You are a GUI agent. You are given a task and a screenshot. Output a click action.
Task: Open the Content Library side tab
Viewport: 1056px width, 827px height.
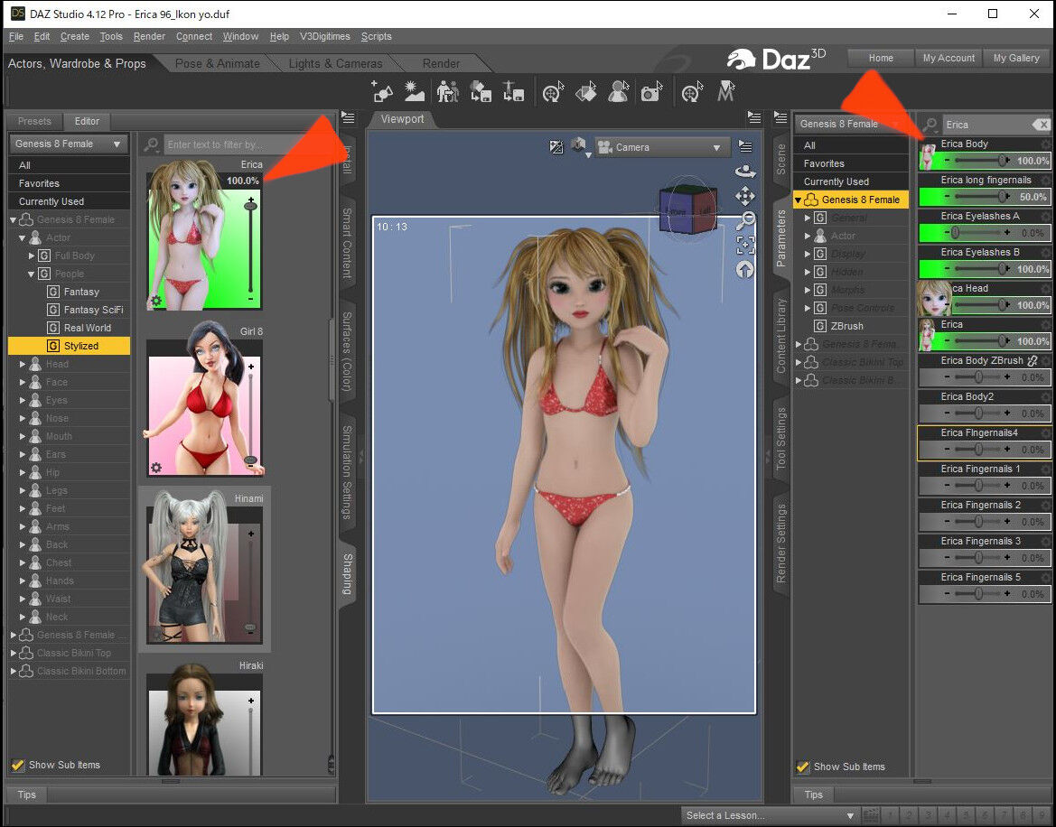pyautogui.click(x=781, y=336)
